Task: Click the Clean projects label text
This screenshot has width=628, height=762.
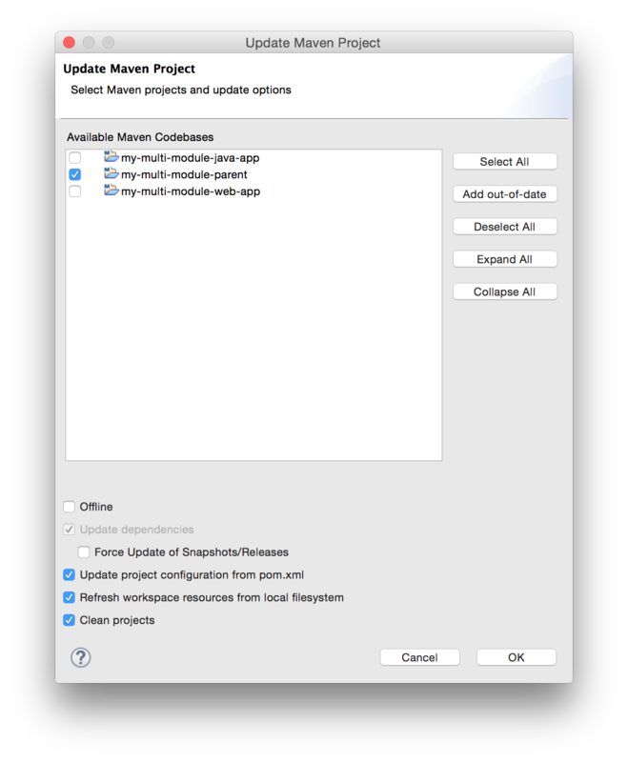Action: [117, 621]
